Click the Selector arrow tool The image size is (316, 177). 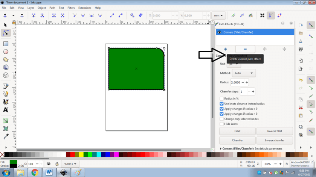click(x=6, y=25)
